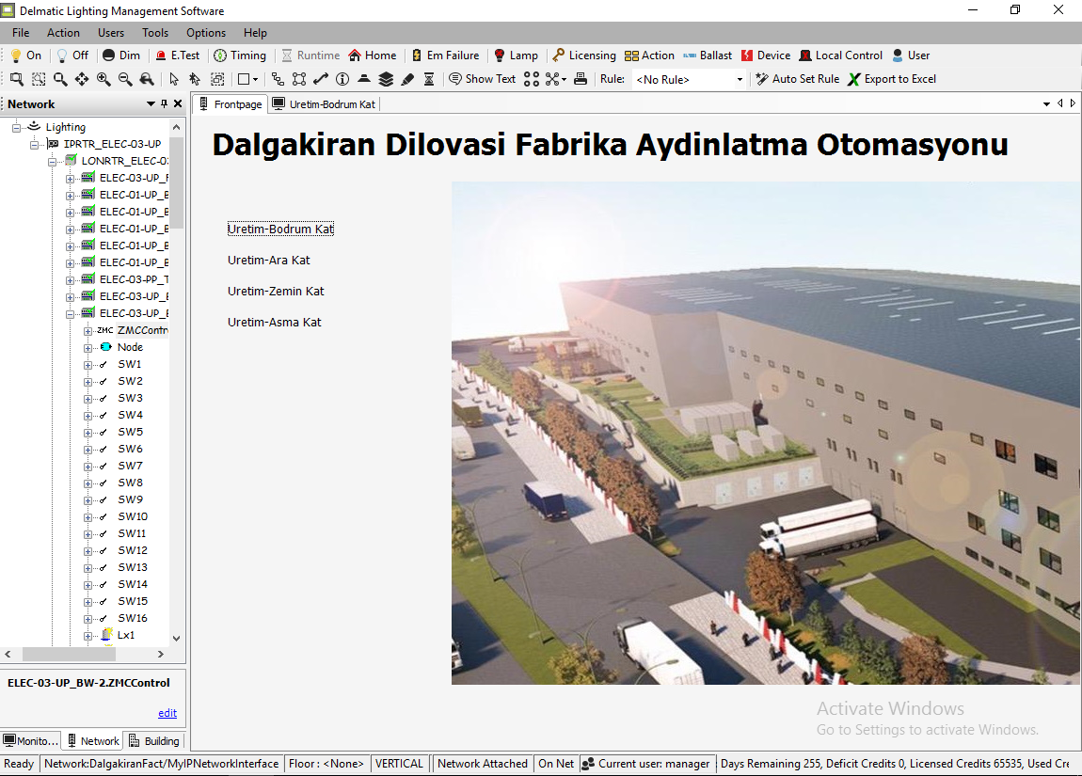Turn lights off with the Off button
The height and width of the screenshot is (776, 1082).
click(x=72, y=55)
